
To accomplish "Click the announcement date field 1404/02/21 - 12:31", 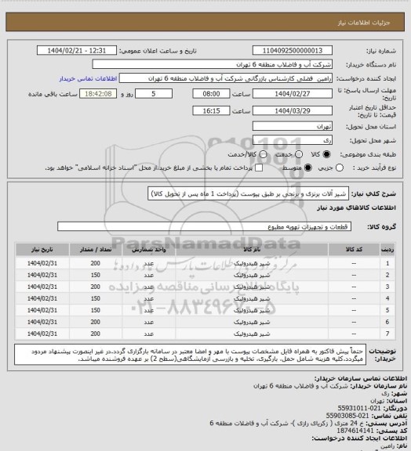I will tap(77, 50).
